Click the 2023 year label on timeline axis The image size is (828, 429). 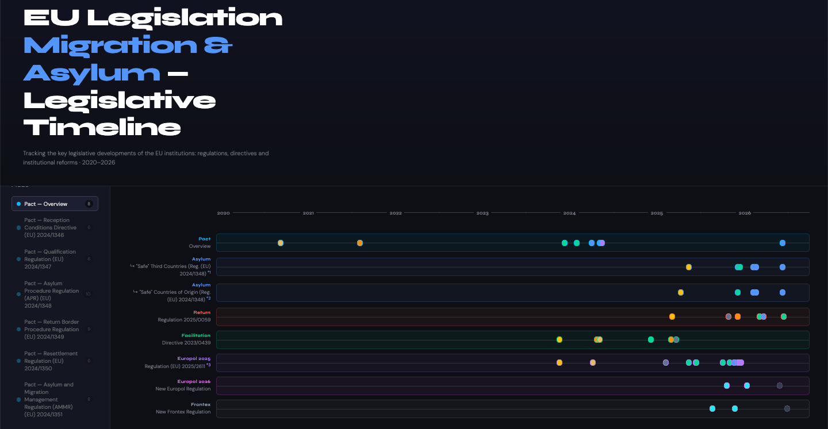point(482,213)
